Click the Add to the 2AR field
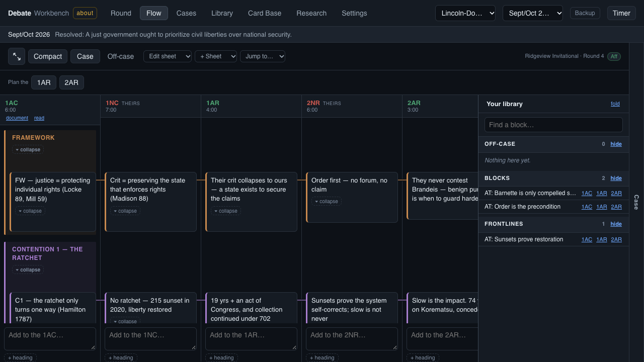Screen dimensions: 644x362 (x=442, y=339)
